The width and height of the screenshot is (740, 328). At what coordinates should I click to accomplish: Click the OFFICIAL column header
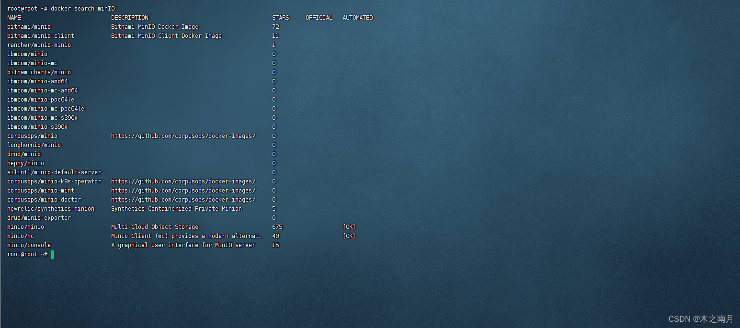319,18
